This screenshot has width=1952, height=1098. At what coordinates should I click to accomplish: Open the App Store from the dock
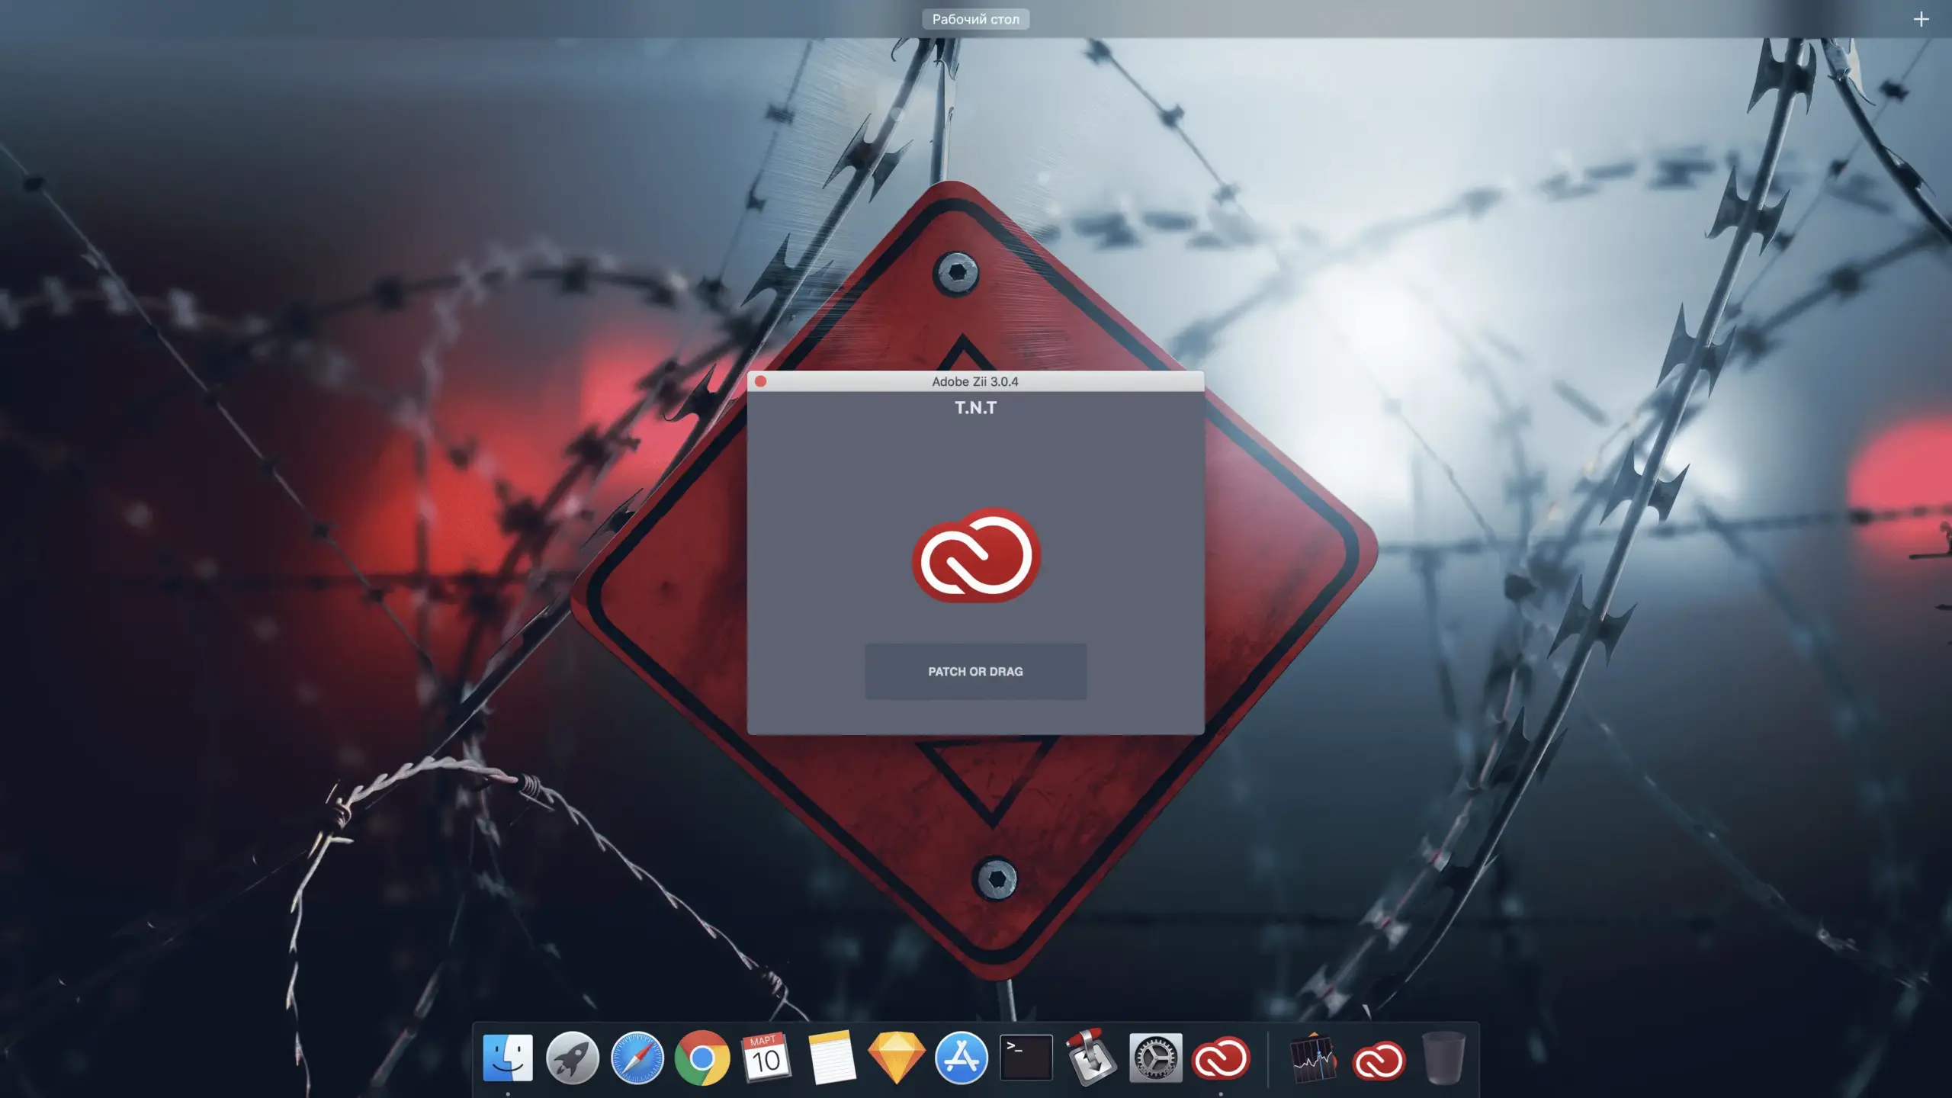tap(961, 1058)
